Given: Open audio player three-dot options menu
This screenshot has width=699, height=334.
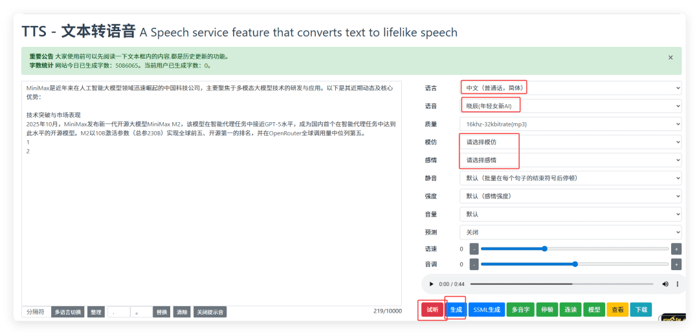Looking at the screenshot, I should [x=678, y=284].
